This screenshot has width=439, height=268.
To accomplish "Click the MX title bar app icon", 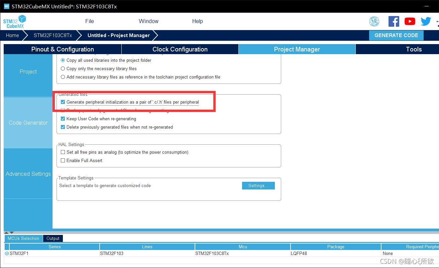I will [7, 6].
